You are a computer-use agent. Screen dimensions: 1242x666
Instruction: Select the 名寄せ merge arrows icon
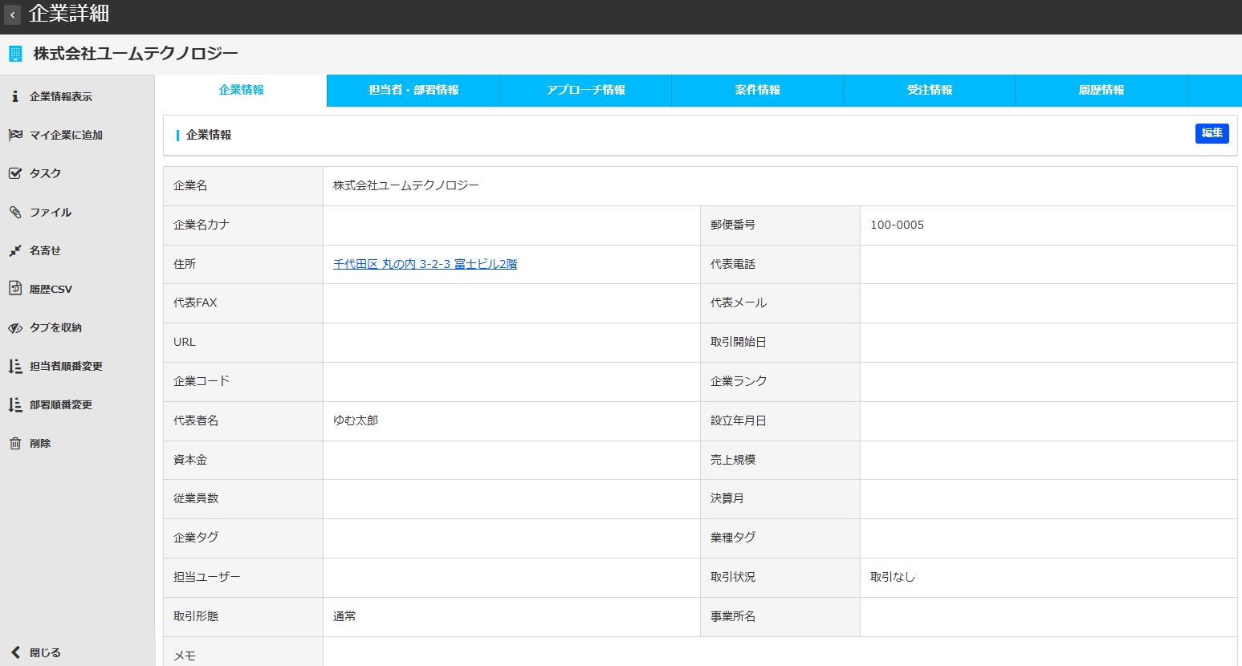click(x=15, y=250)
